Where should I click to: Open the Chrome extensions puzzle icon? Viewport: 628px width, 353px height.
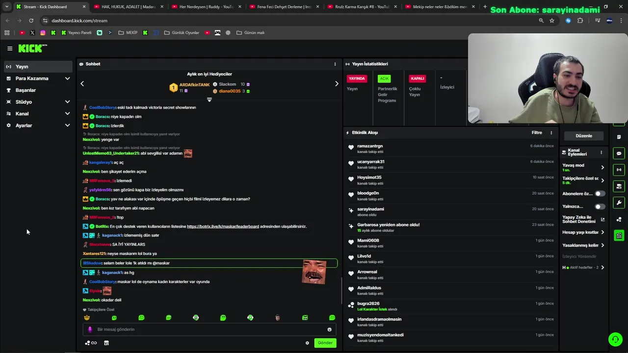[580, 21]
